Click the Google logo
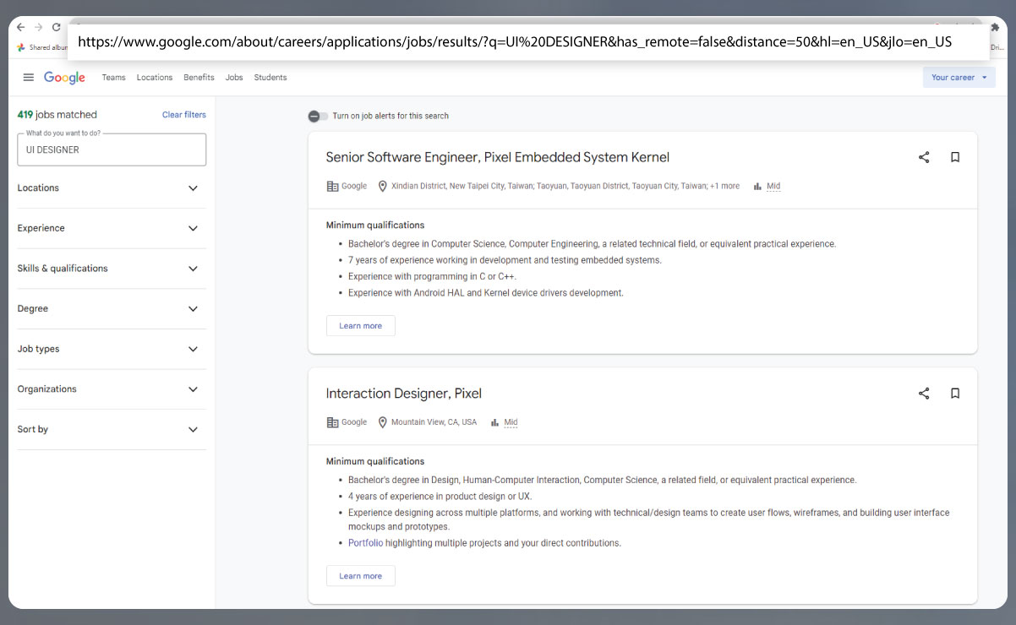This screenshot has height=625, width=1016. pyautogui.click(x=65, y=78)
